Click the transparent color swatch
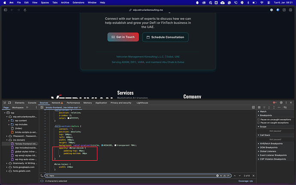 115,146
